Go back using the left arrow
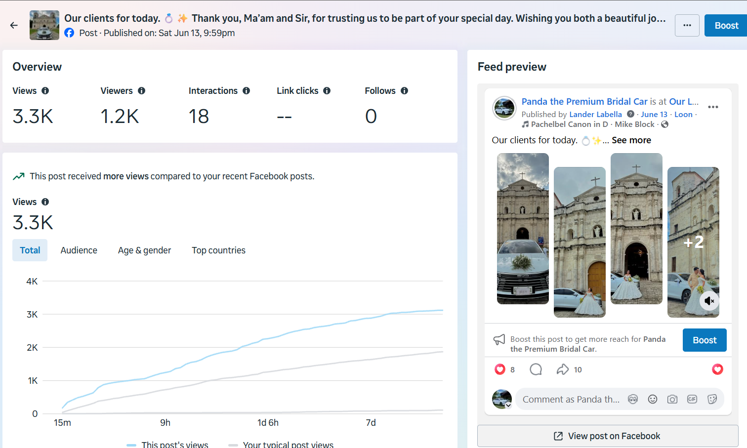This screenshot has width=747, height=448. [x=14, y=25]
